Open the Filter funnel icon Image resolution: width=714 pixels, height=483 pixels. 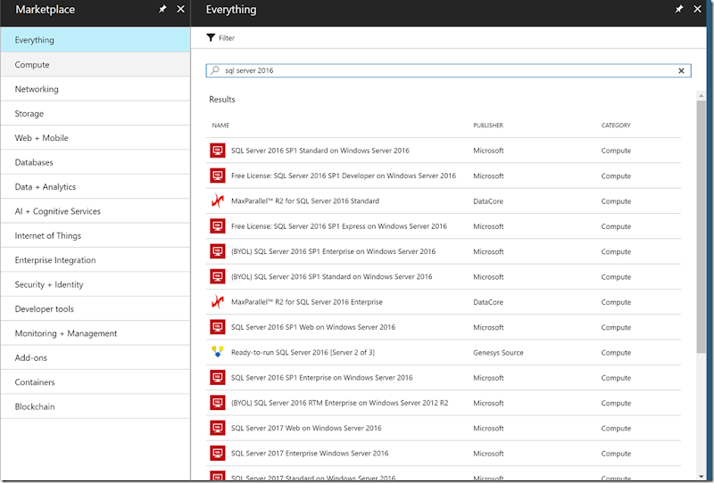click(211, 37)
